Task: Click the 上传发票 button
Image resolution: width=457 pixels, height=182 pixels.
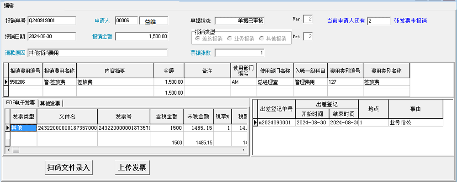Action: tap(132, 167)
